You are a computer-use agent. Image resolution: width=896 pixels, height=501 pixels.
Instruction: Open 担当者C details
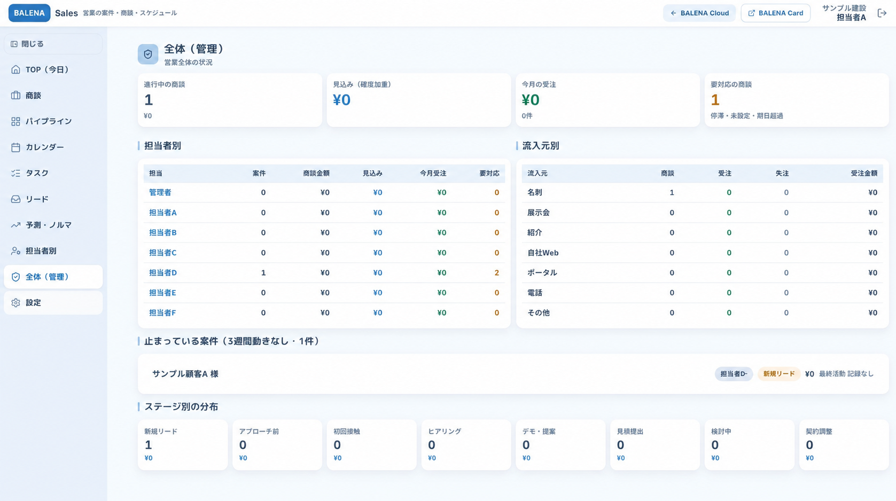[162, 253]
